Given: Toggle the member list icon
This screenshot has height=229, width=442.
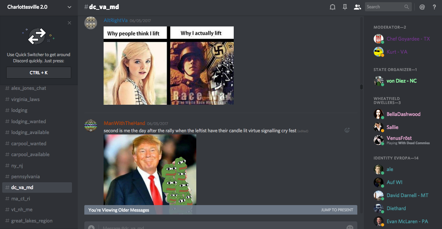Looking at the screenshot, I should coord(357,7).
